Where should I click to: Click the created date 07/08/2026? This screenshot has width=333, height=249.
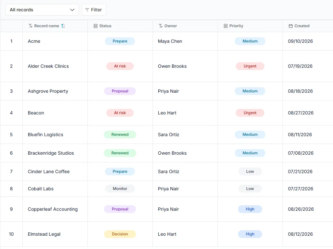click(301, 153)
